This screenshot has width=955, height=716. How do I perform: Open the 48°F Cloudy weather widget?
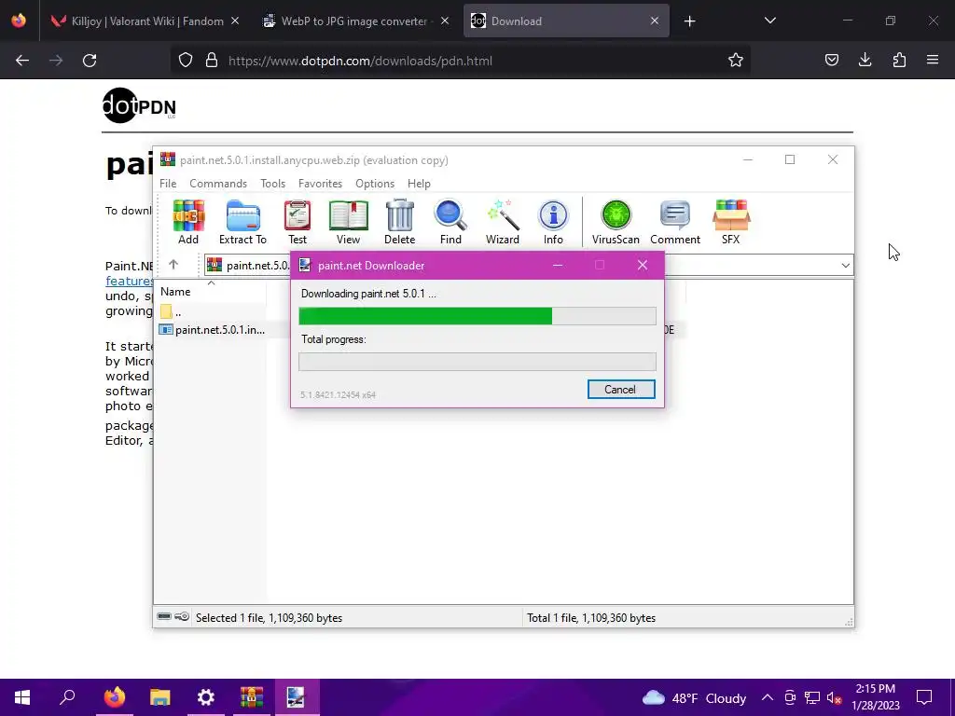[x=694, y=697]
